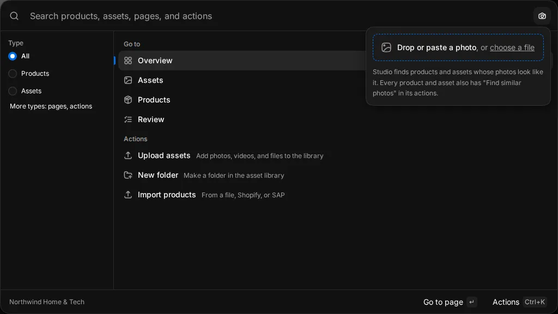This screenshot has height=314, width=558.
Task: Click the Type filter heading
Action: click(x=16, y=43)
